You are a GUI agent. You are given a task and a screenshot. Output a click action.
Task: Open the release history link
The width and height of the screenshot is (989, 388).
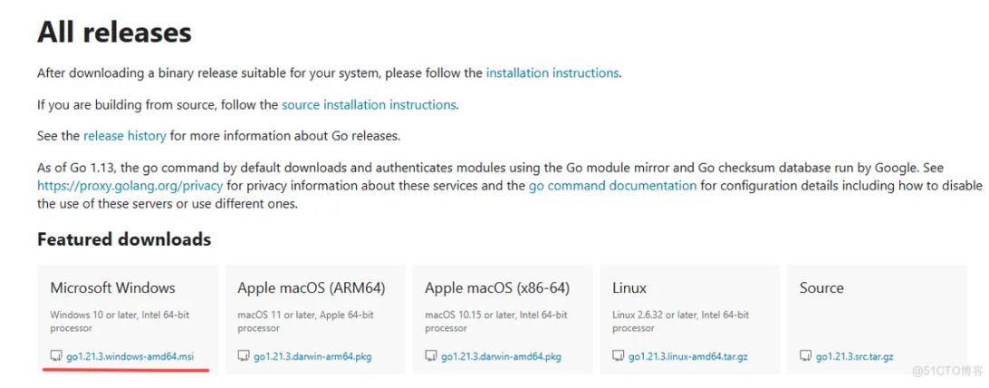click(x=125, y=136)
